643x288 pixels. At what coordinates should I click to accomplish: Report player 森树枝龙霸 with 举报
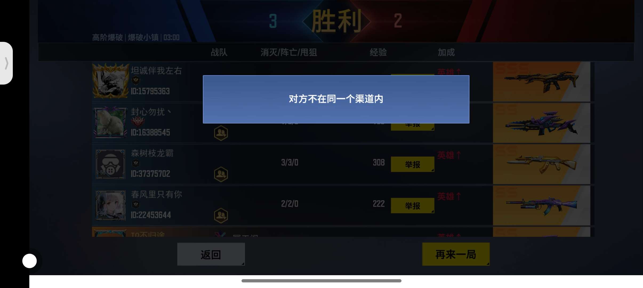tap(412, 164)
